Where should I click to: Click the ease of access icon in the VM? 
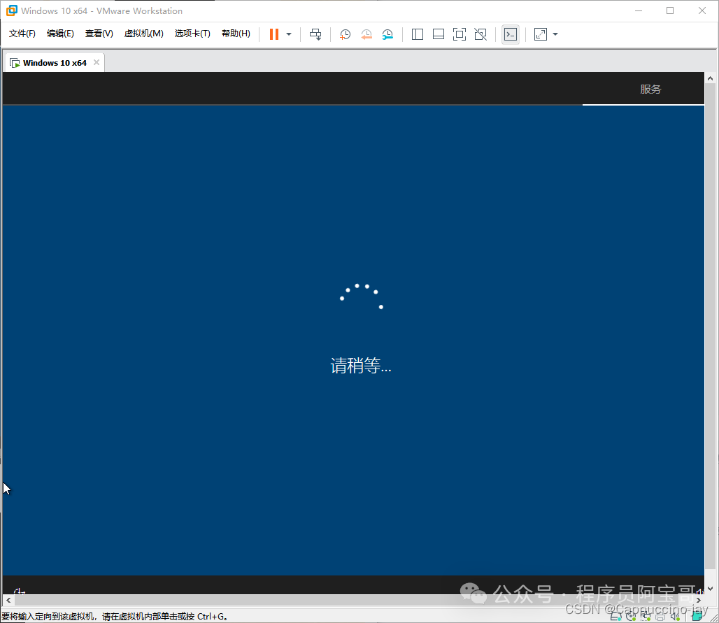(x=20, y=591)
